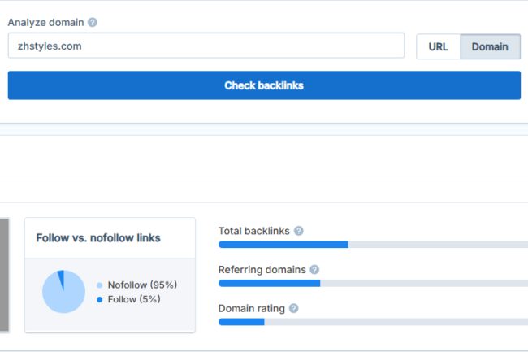
Task: Click the Follow vs. nofollow links heading
Action: point(98,238)
